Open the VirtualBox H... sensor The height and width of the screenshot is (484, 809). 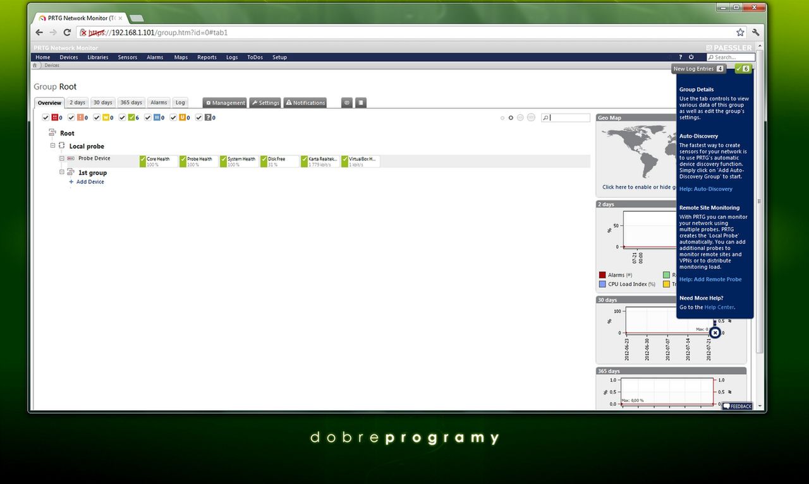tap(360, 162)
